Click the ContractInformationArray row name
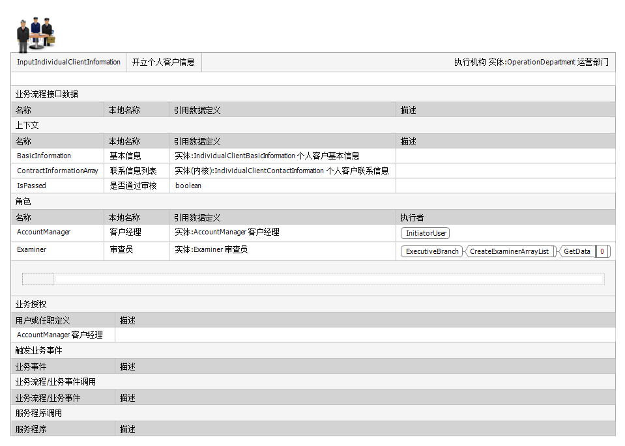Image resolution: width=625 pixels, height=446 pixels. [57, 171]
